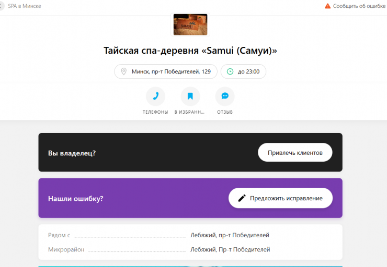Add to favorites with bookmark icon

190,96
